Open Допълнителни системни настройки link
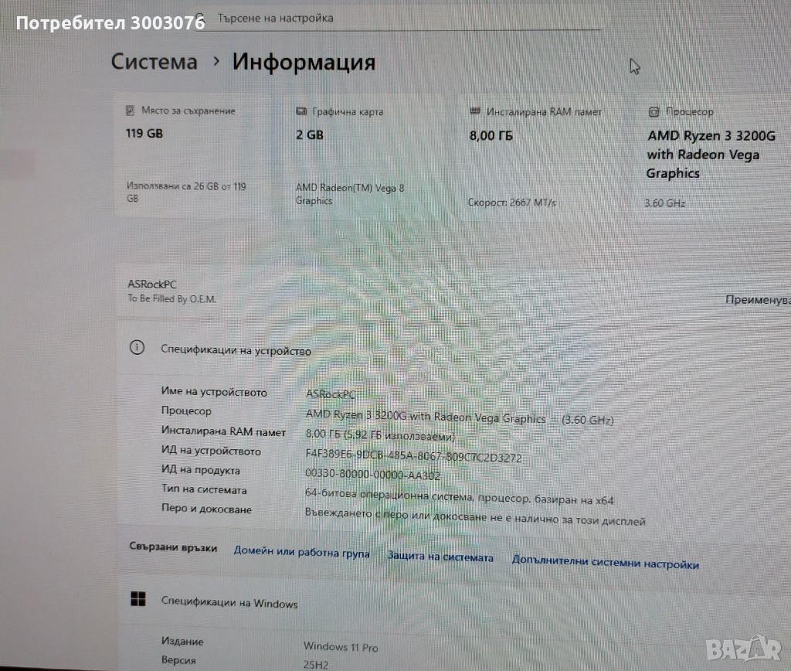 [606, 562]
